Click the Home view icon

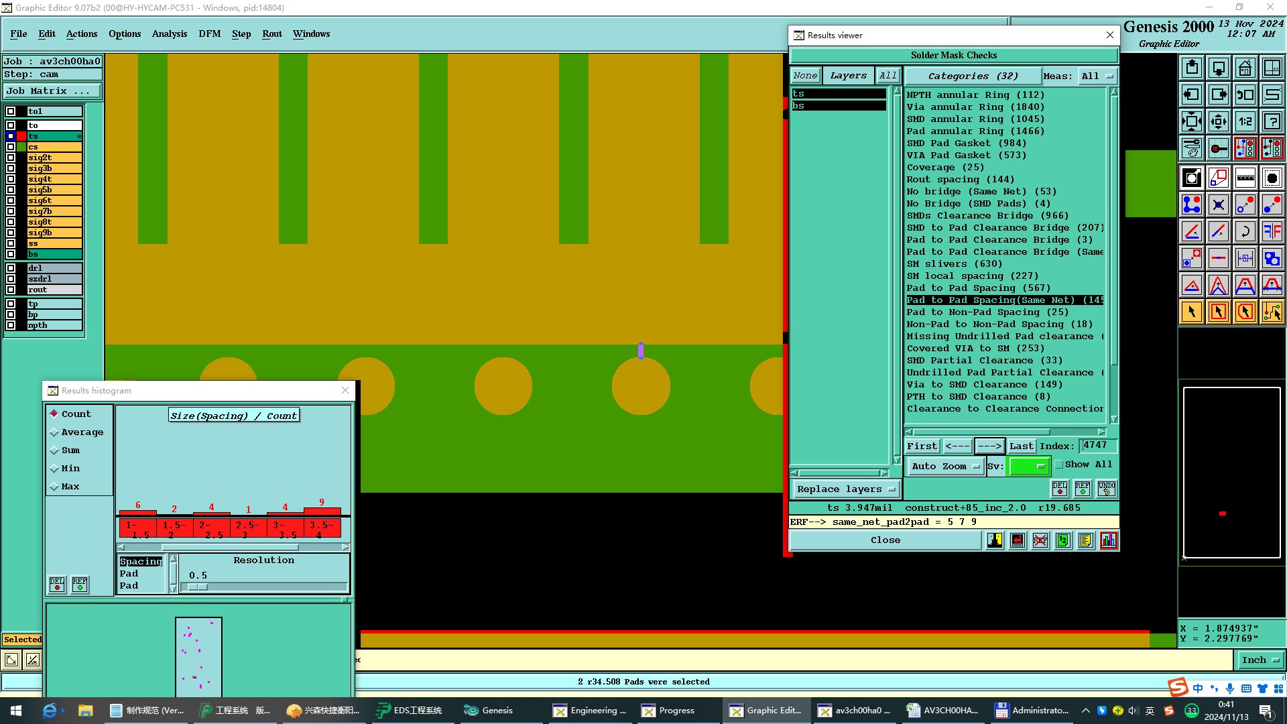click(x=1245, y=68)
